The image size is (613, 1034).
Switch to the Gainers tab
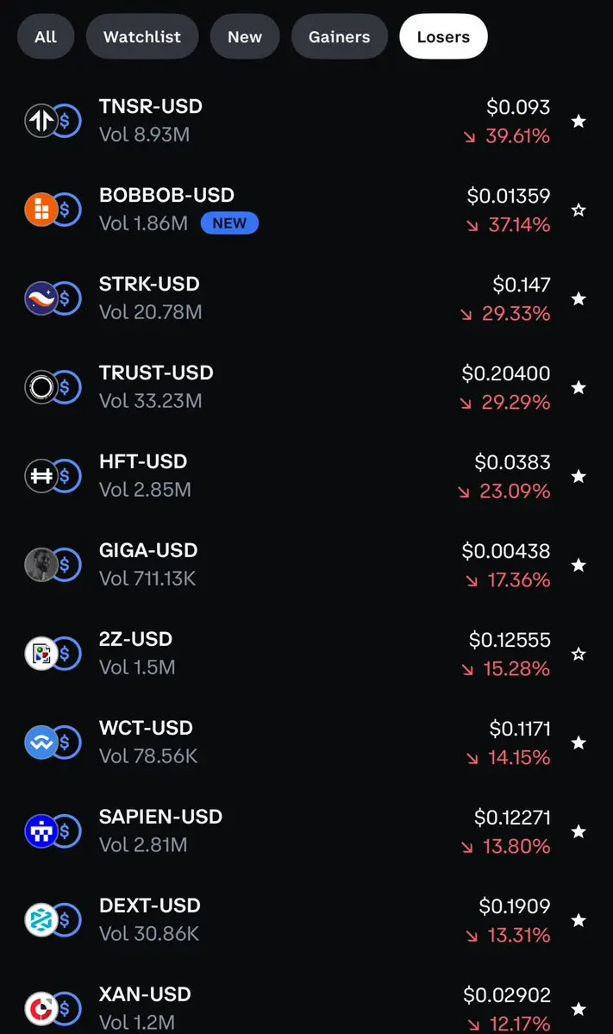point(339,37)
